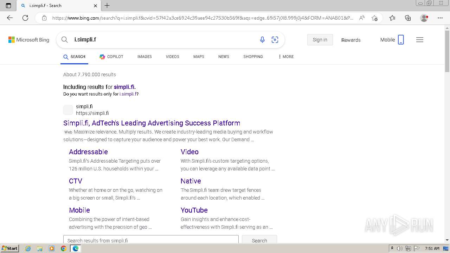Screen dimensions: 450x253
Task: Click Edge icon in taskbar
Action: pyautogui.click(x=75, y=248)
